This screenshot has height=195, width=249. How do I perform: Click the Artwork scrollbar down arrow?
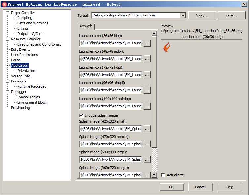point(154,175)
